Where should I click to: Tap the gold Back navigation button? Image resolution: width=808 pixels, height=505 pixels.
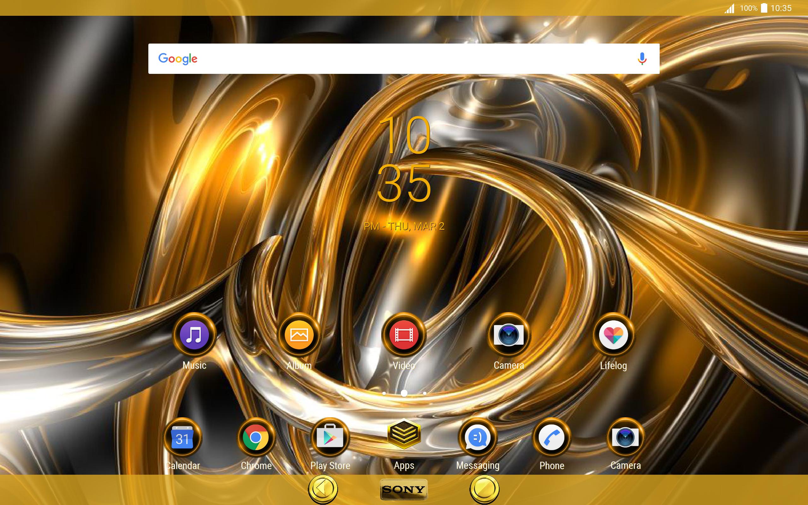pos(323,489)
